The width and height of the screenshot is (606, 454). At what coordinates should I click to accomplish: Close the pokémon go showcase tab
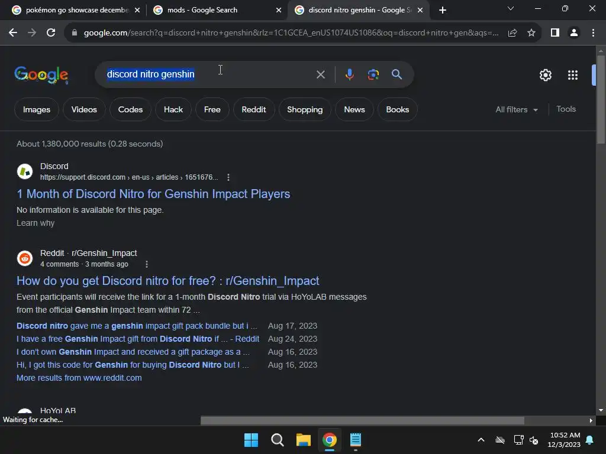point(137,11)
